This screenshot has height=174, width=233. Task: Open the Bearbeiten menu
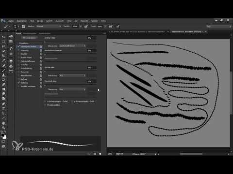(22, 21)
